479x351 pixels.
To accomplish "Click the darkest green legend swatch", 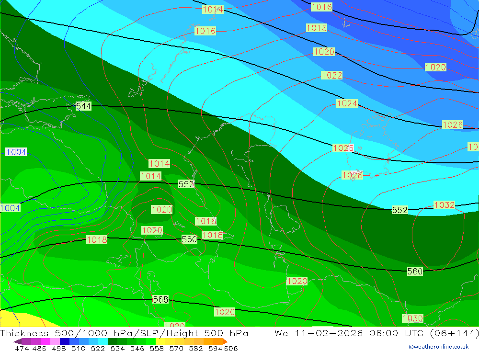I will pyautogui.click(x=113, y=341).
